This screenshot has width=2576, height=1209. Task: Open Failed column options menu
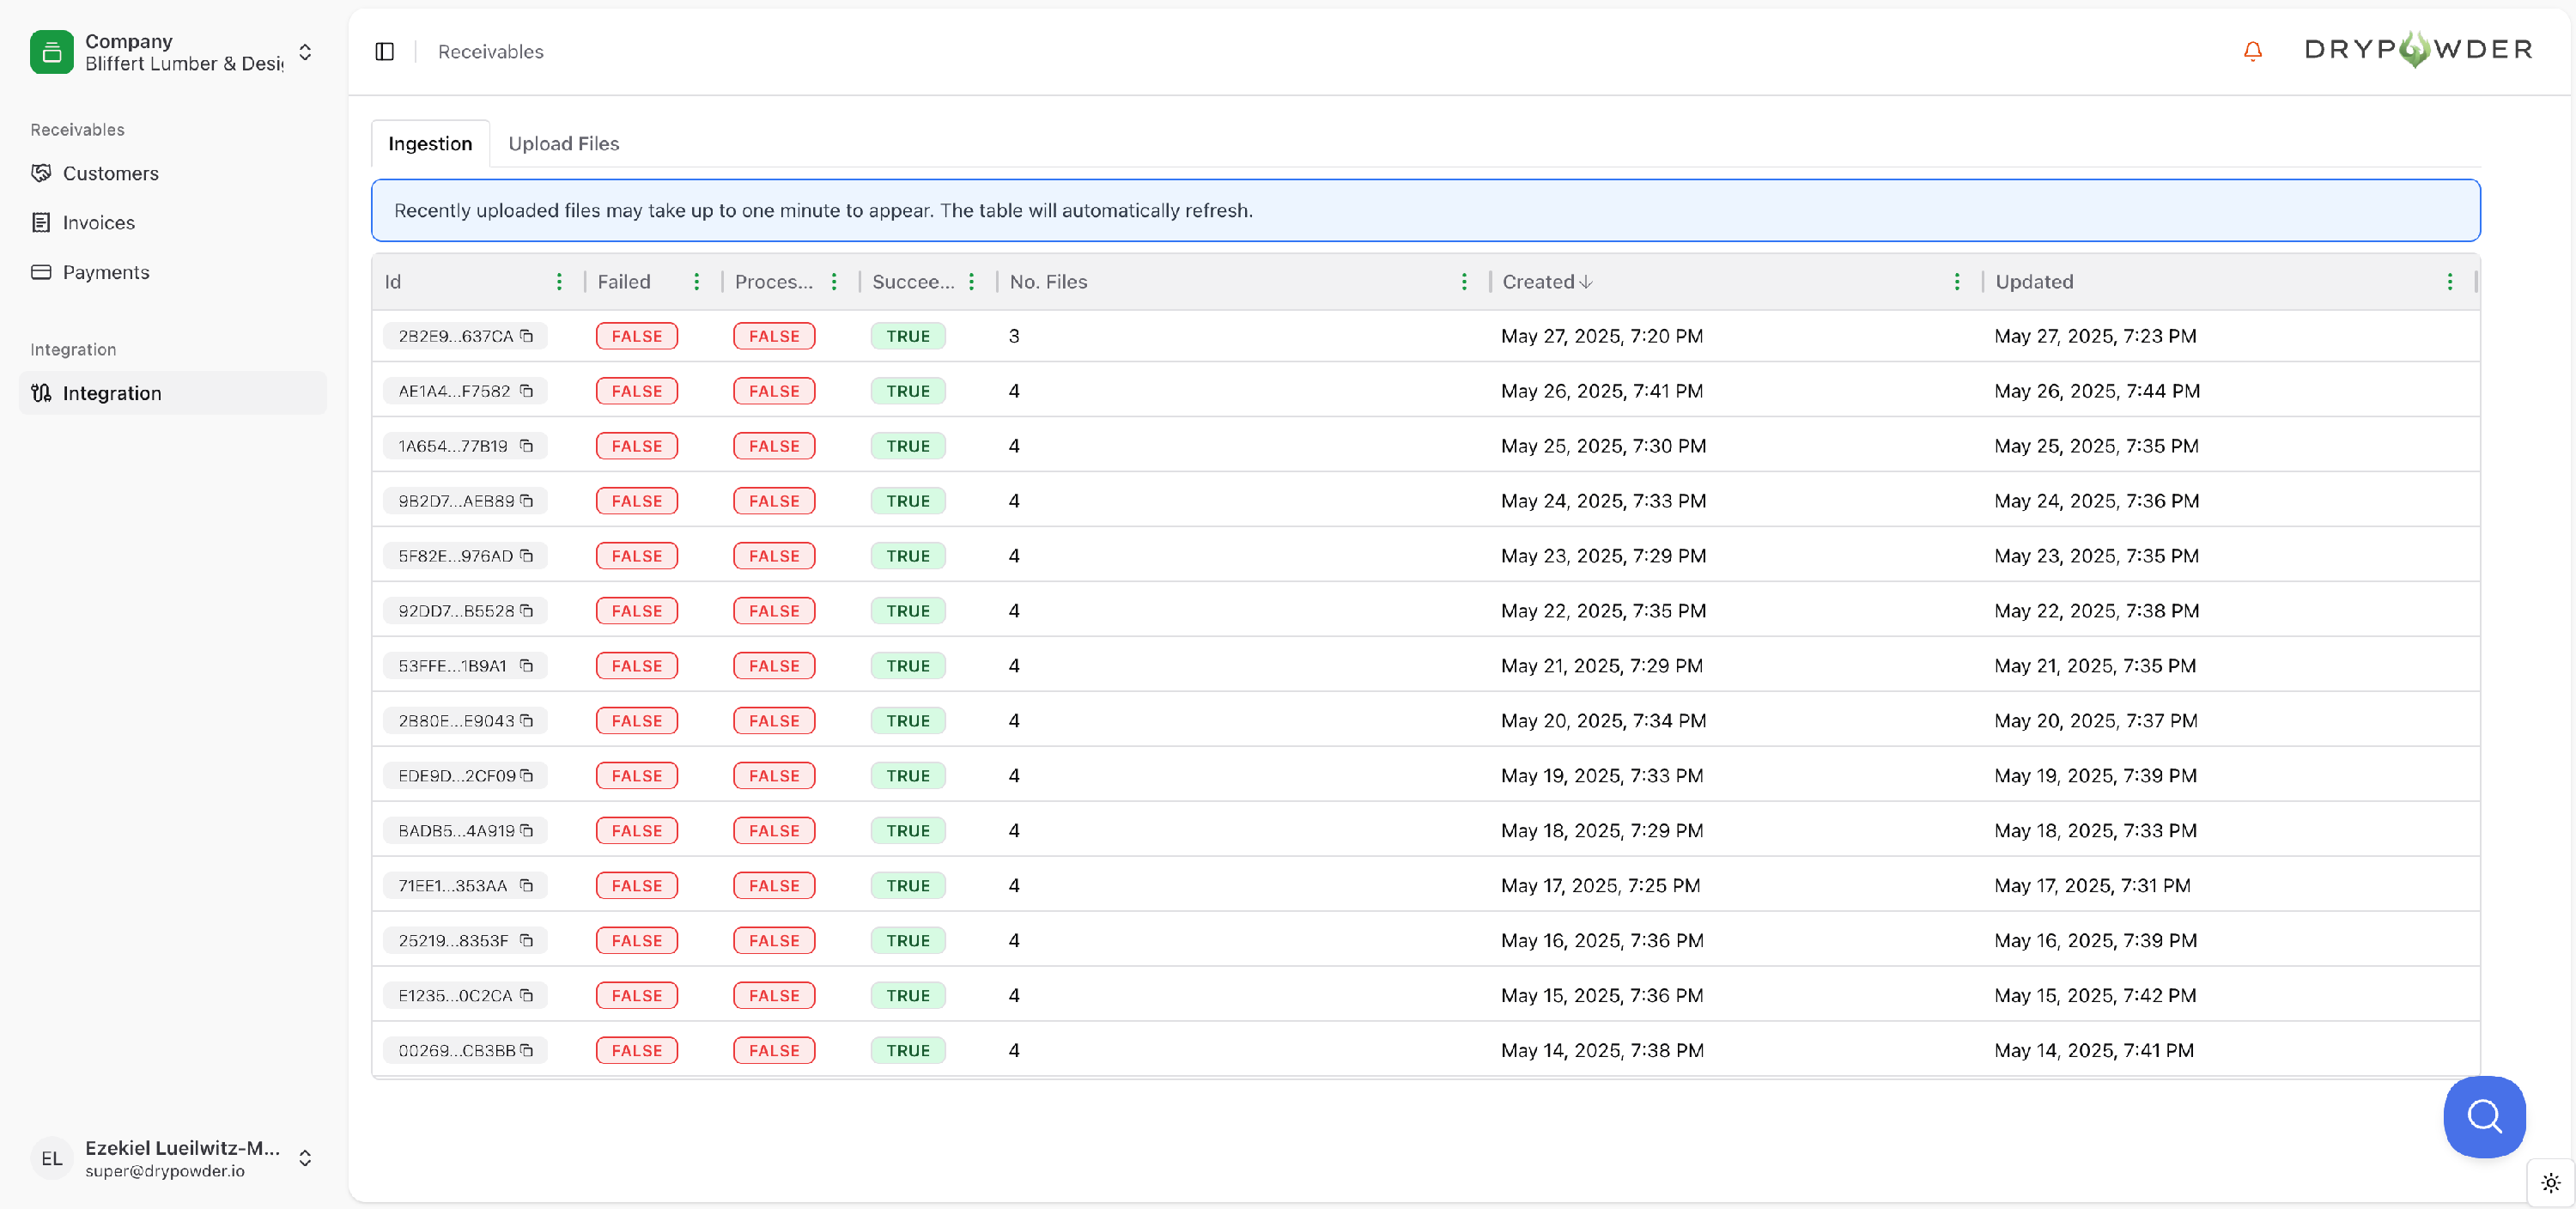click(x=697, y=282)
